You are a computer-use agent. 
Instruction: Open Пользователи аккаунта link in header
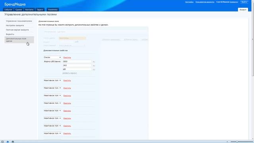tap(205, 2)
